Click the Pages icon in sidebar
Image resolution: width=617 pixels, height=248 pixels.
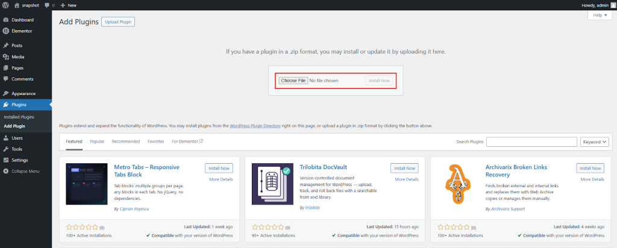[6, 67]
